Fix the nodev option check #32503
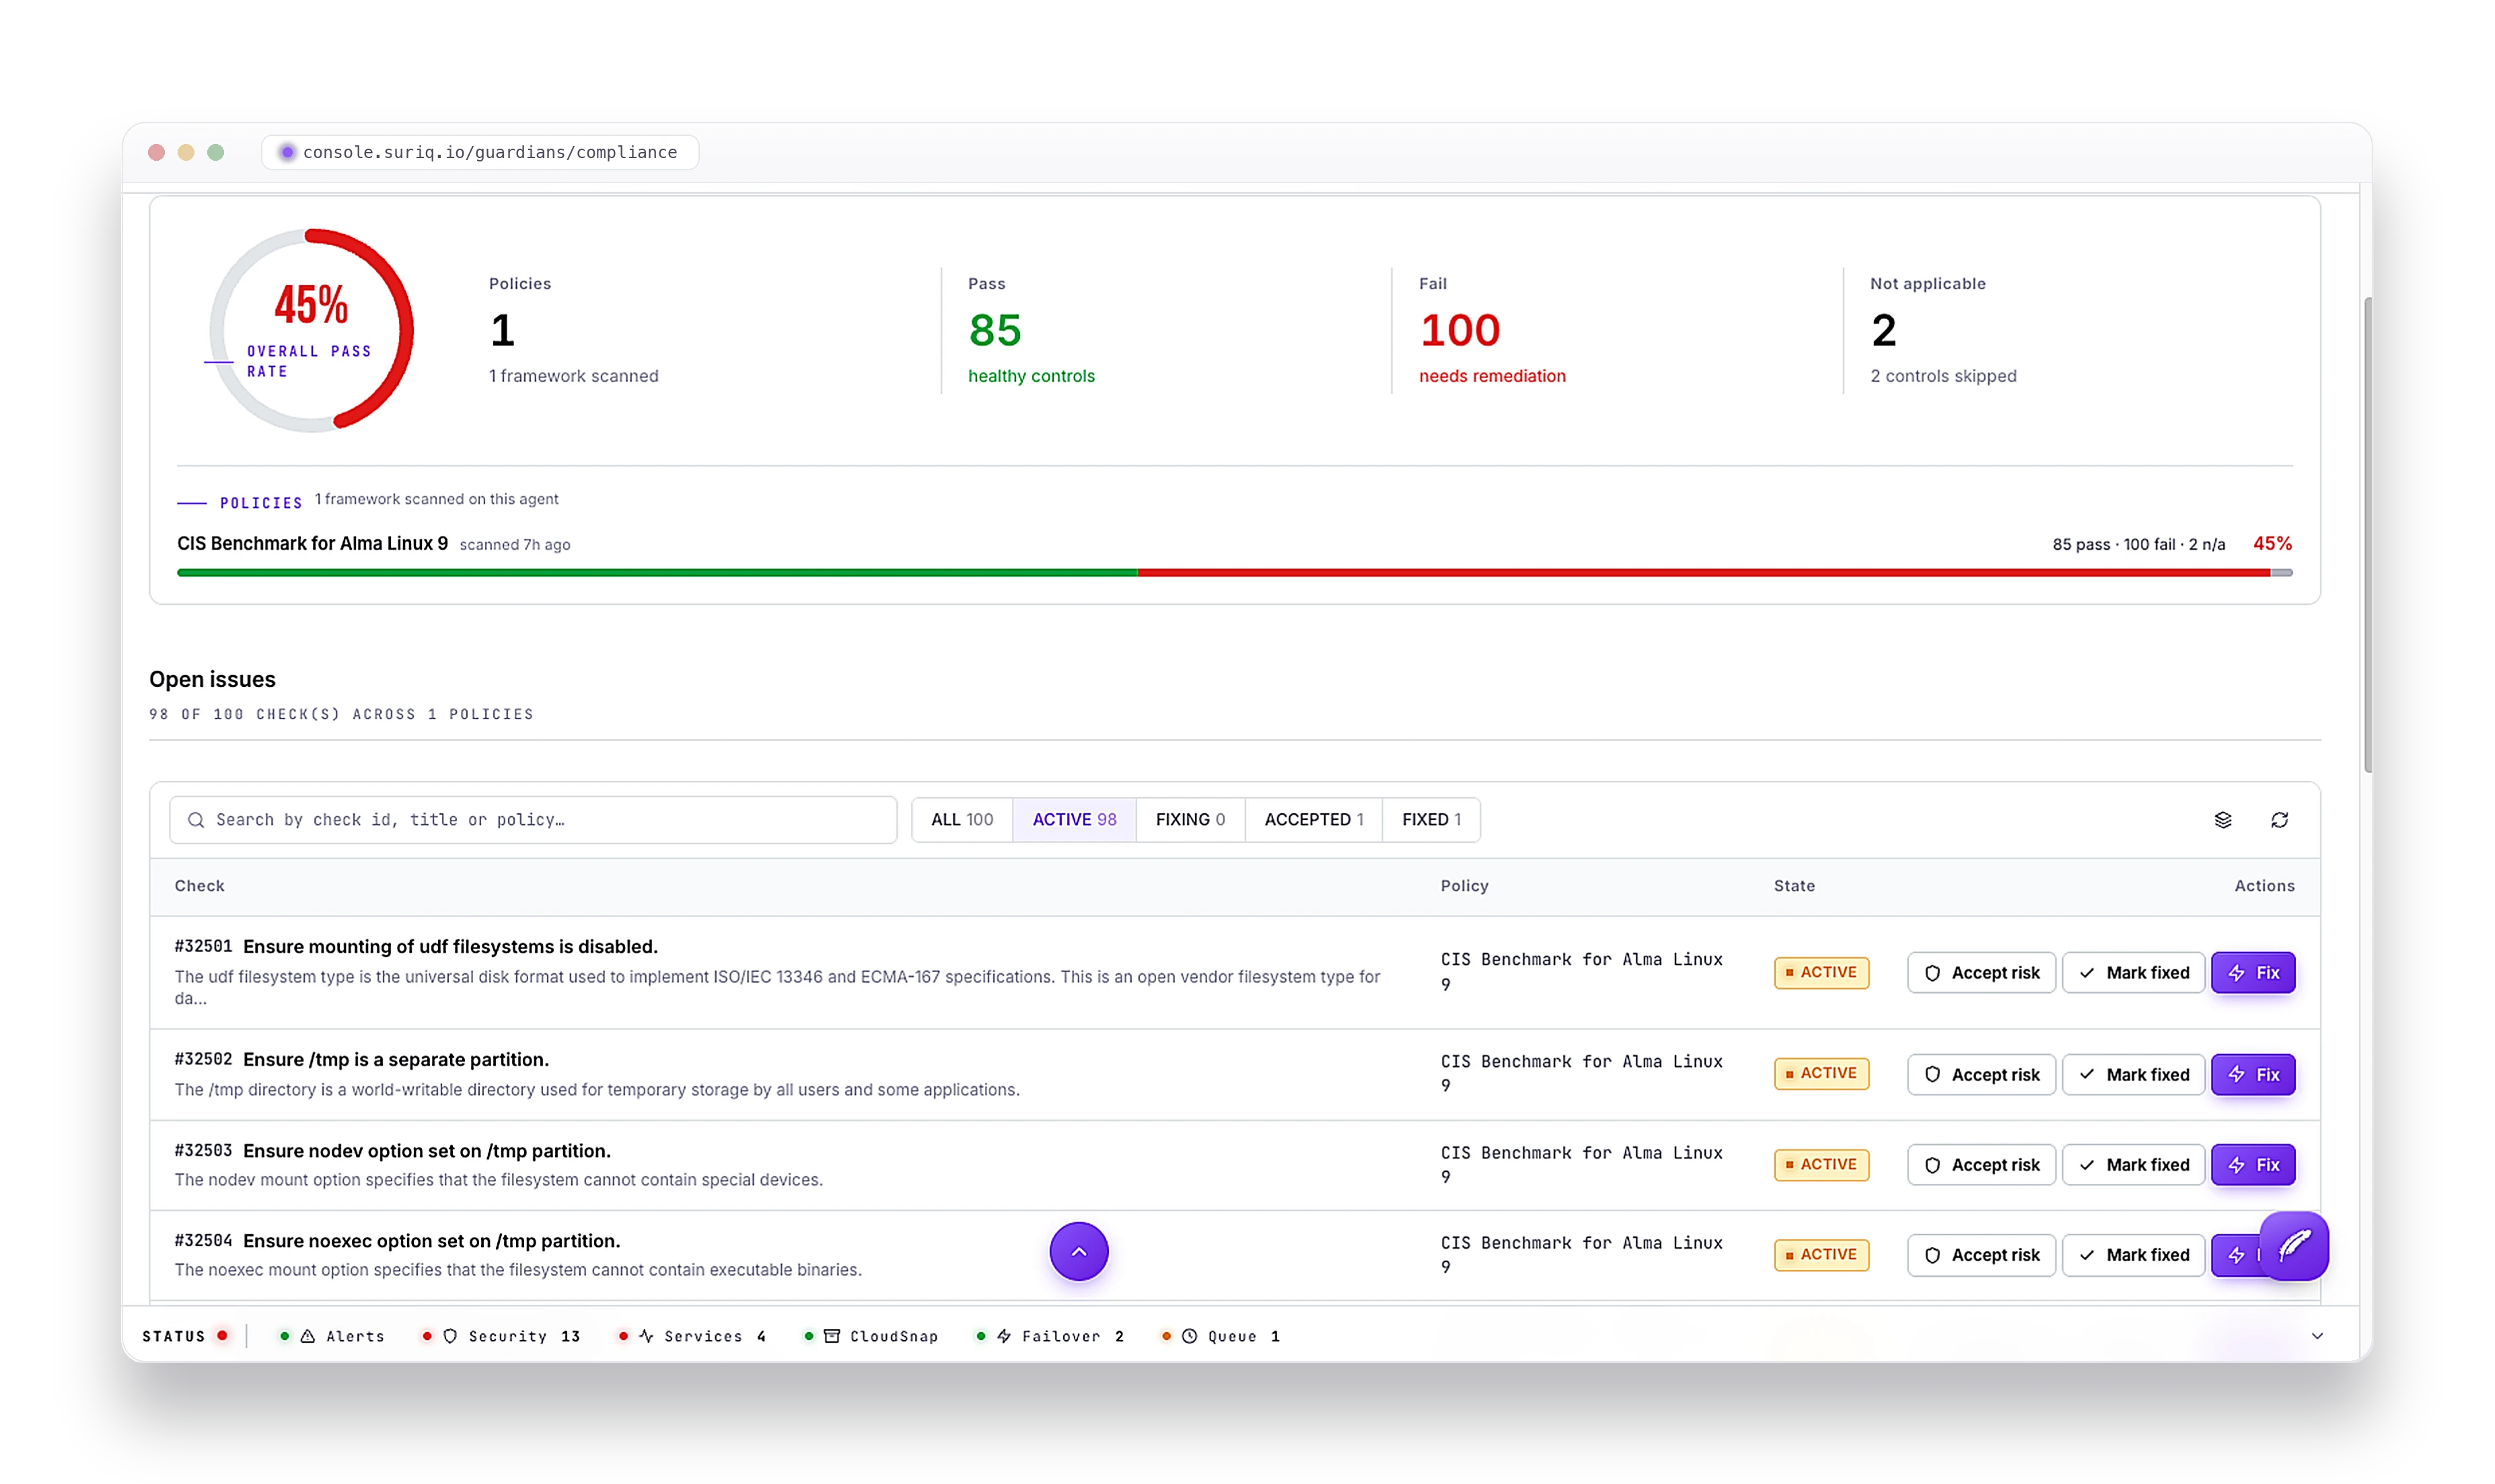Screen dimensions: 2495x1484 (x=2253, y=1165)
